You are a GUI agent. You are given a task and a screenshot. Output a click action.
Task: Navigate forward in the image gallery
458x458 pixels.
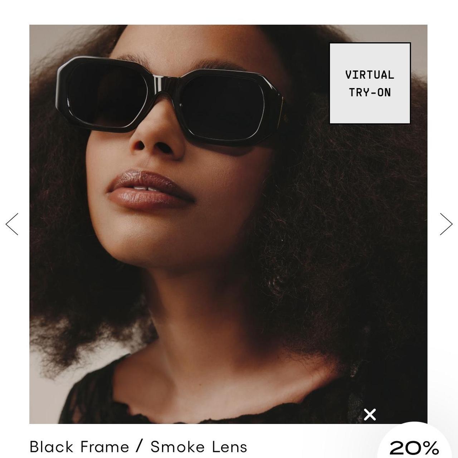(446, 224)
